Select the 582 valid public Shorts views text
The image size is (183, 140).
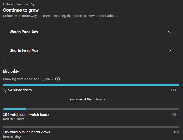27,132
